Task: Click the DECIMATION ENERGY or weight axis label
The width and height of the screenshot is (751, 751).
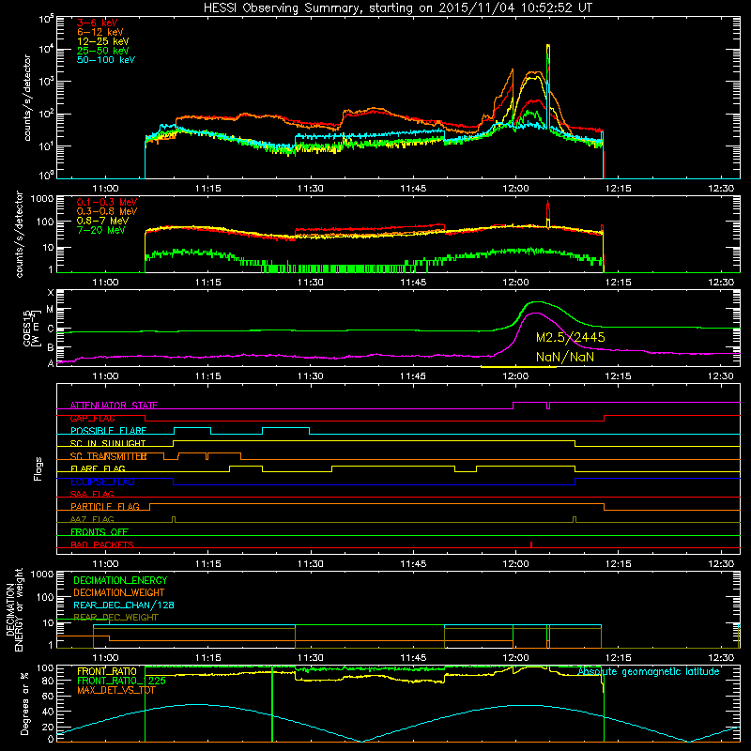Action: (14, 609)
